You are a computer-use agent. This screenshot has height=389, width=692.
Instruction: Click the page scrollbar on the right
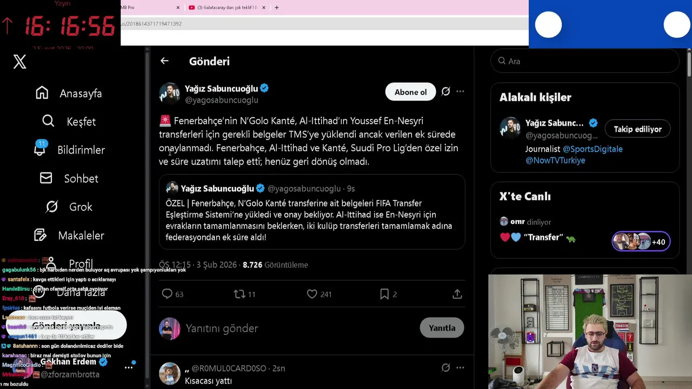pos(689,65)
